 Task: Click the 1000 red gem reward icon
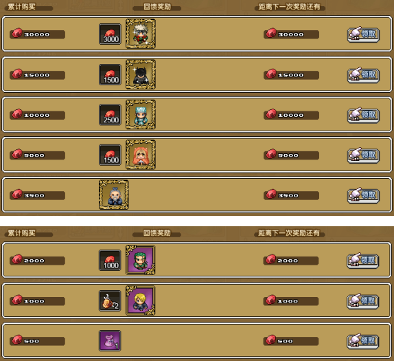click(110, 261)
